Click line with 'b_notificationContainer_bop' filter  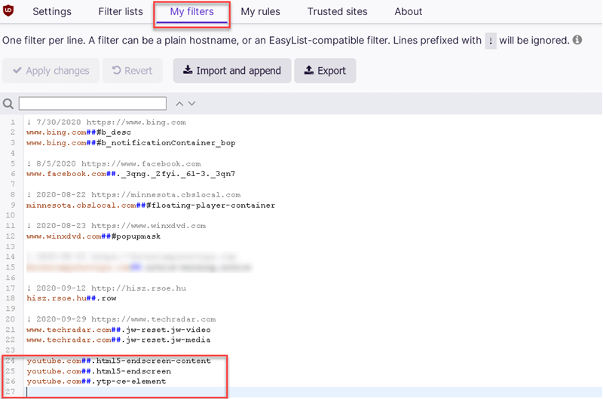130,143
